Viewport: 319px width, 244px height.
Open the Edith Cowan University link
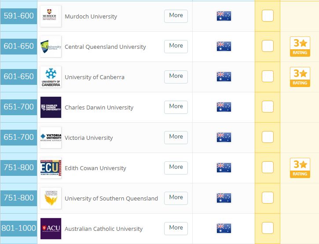click(x=95, y=168)
